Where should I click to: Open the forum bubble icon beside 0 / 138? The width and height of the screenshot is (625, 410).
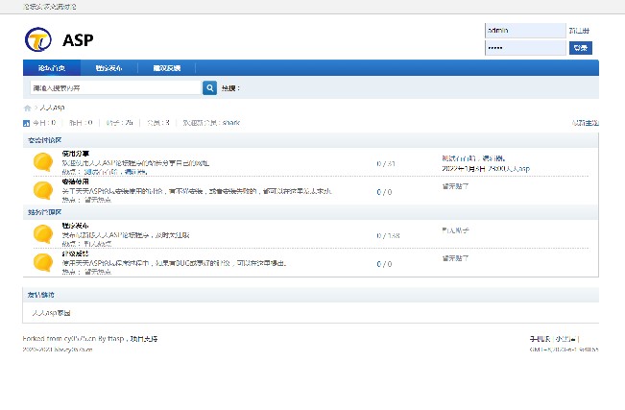[43, 233]
